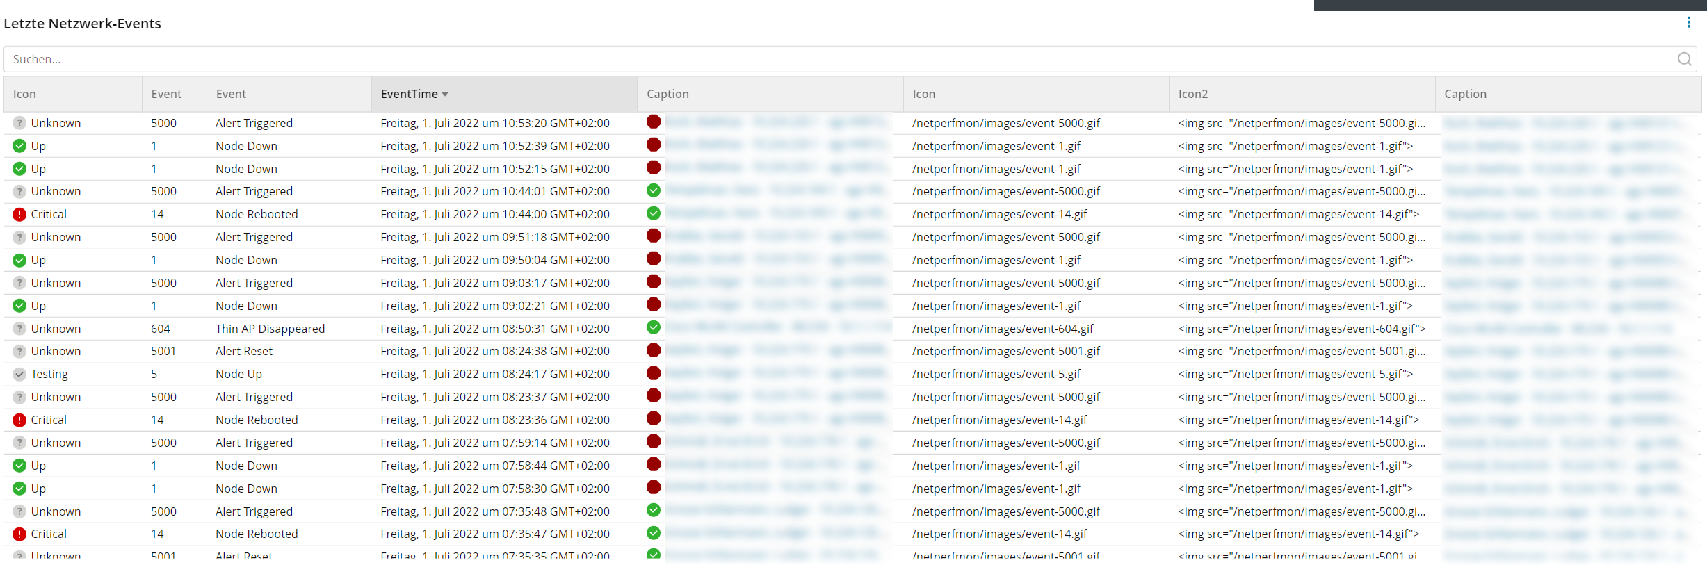Click img src event-5.gif cell

point(1295,374)
